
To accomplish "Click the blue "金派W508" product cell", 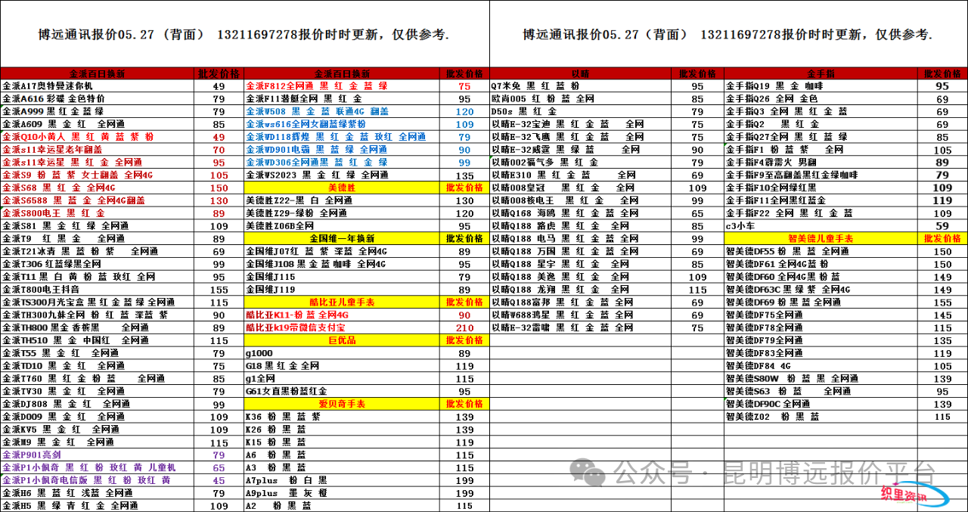I will (342, 112).
